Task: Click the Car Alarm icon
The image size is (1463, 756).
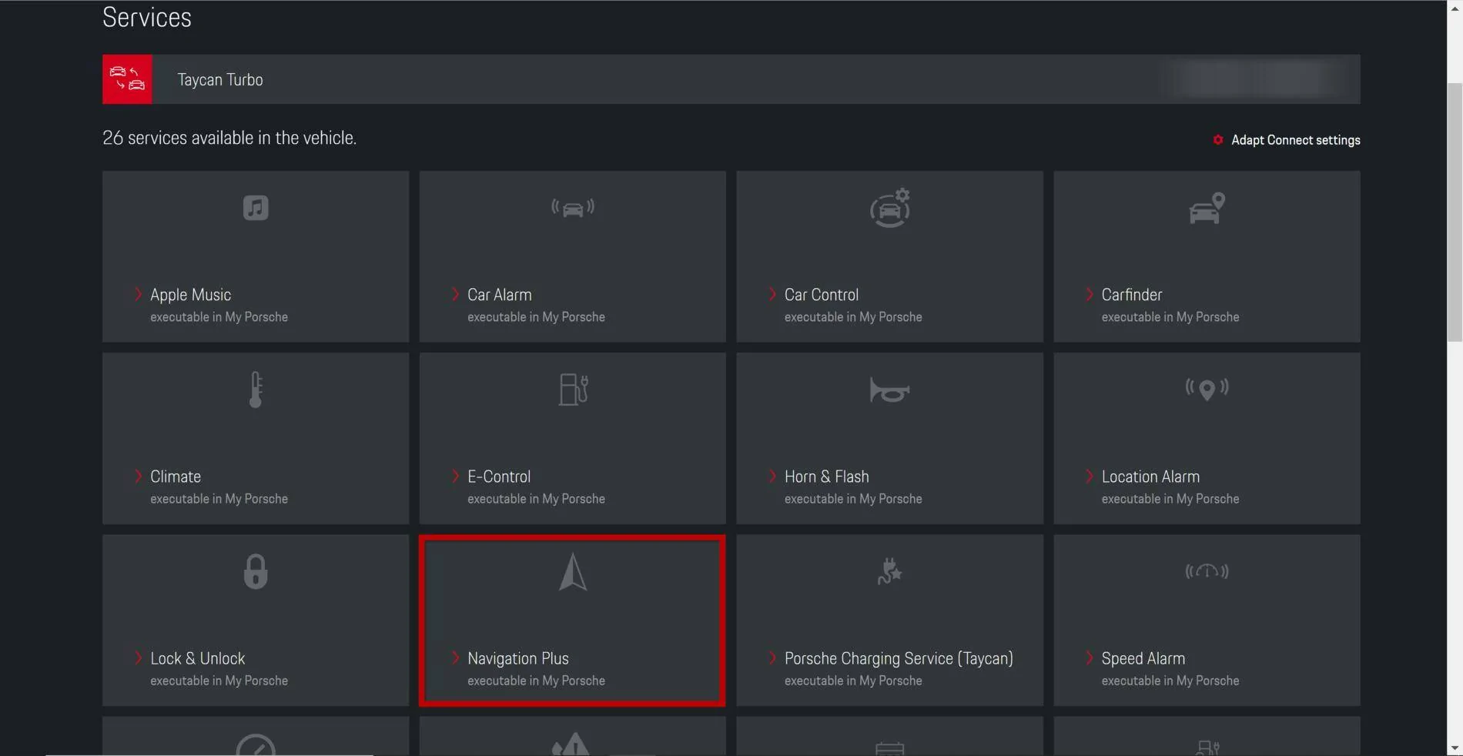Action: (x=573, y=208)
